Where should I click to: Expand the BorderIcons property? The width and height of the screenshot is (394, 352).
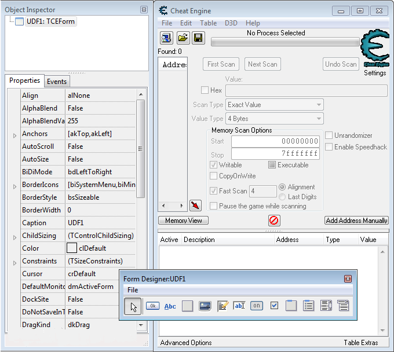coord(14,187)
